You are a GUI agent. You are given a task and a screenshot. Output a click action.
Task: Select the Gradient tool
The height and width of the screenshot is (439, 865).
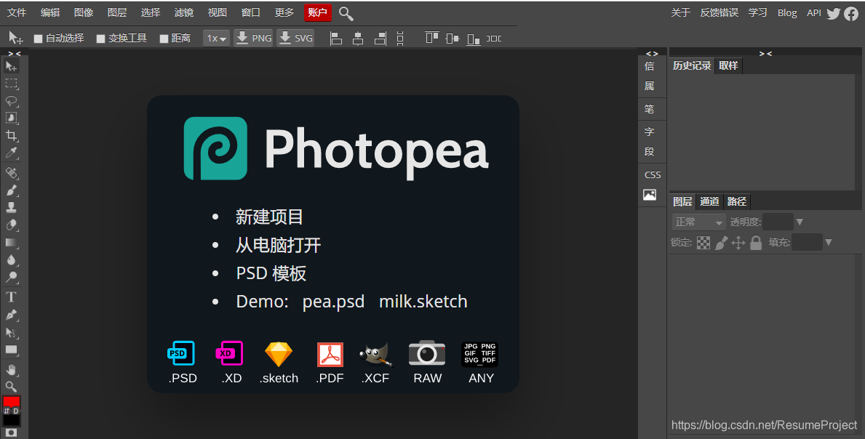tap(11, 242)
